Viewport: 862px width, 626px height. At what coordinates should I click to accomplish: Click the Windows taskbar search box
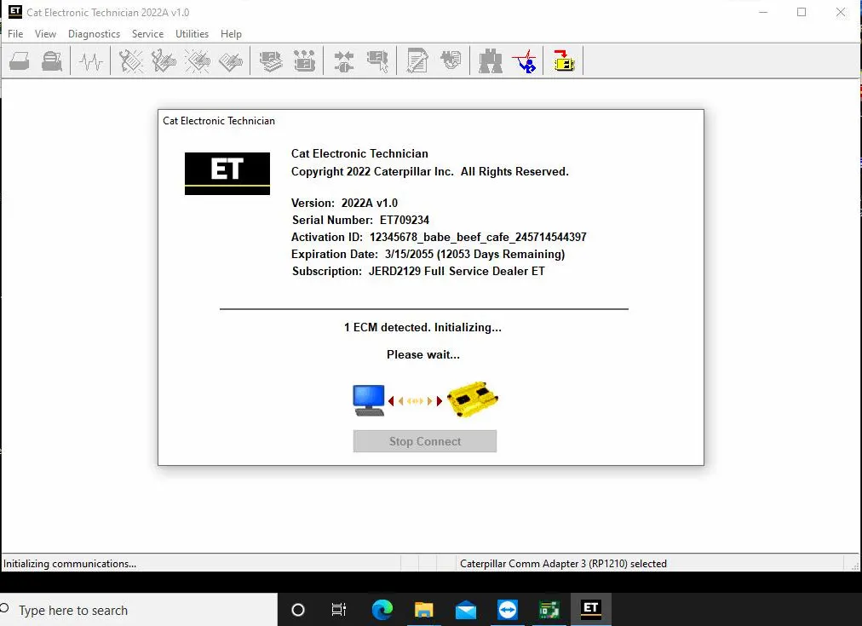(x=138, y=610)
